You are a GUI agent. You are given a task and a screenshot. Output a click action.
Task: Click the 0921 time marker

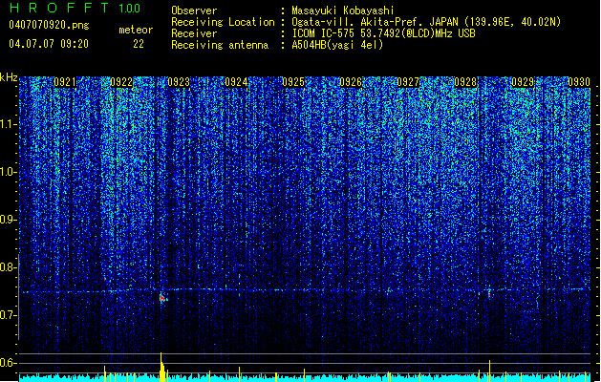coord(64,82)
